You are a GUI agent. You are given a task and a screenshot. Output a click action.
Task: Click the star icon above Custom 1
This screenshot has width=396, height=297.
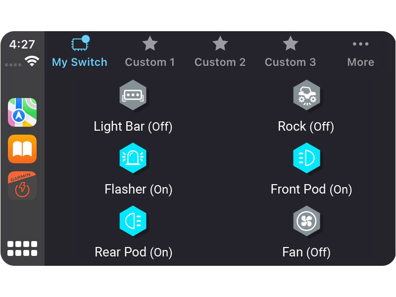click(149, 44)
